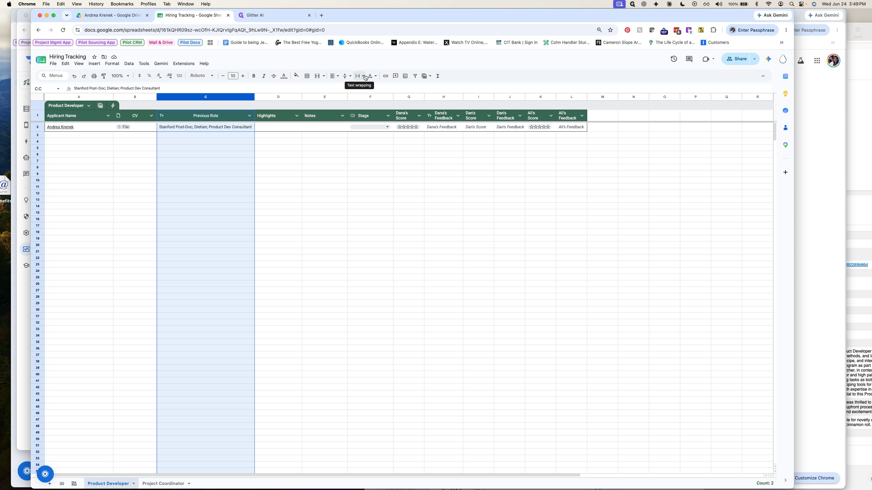Increase decimal places
The height and width of the screenshot is (490, 872).
click(x=169, y=76)
